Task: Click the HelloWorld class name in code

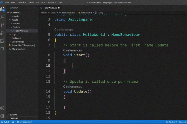Action: (x=94, y=35)
